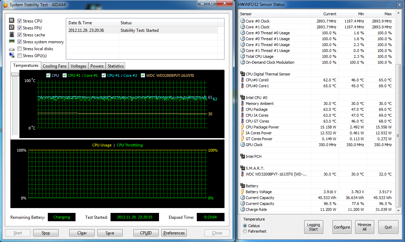This screenshot has width=405, height=242.
Task: Hide the WDC WD3200BPVT graph line checkbox
Action: (x=143, y=75)
